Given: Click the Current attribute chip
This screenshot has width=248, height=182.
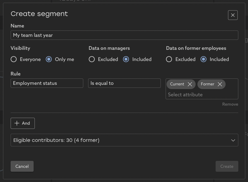Looking at the screenshot, I should [177, 84].
